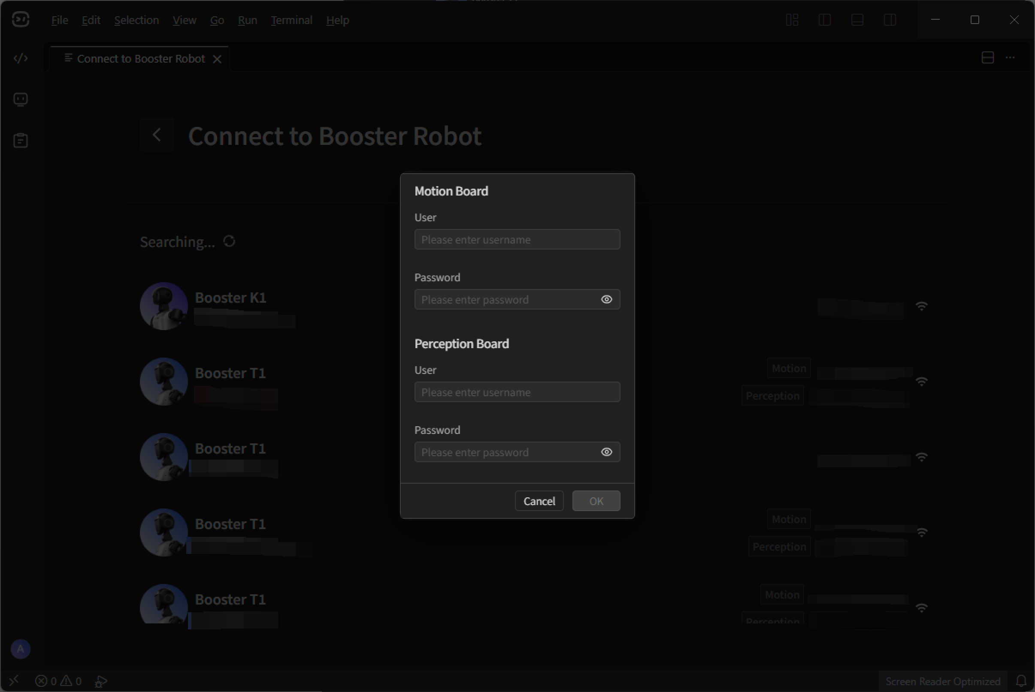
Task: Open the account avatar 'A'
Action: tap(20, 649)
